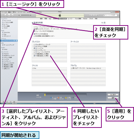Open 最近追加した項目 sidebar smart playlist
This screenshot has width=134, height=139.
coord(8,66)
